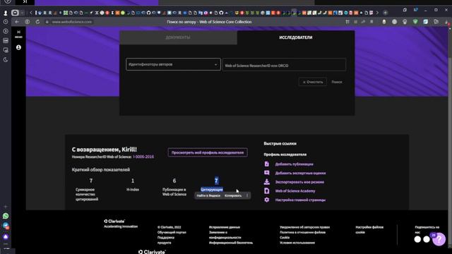The width and height of the screenshot is (452, 254).
Task: Open the purple help question mark bubble
Action: tap(439, 239)
